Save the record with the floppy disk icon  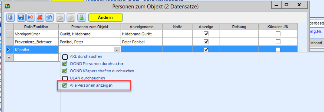(21, 18)
